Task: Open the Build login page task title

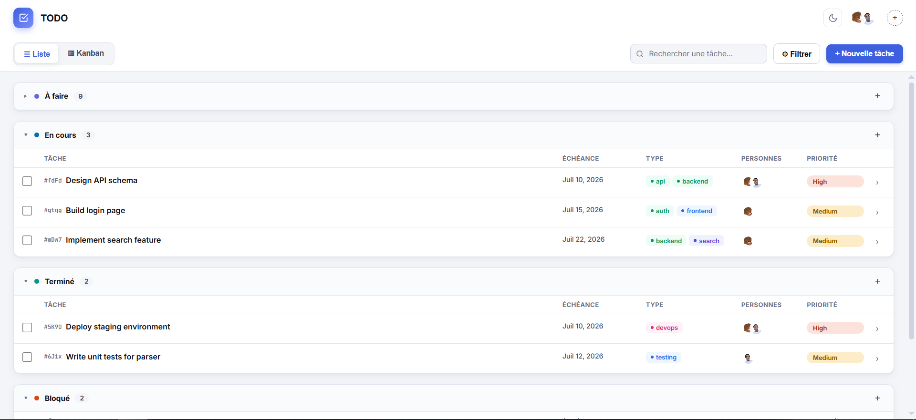Action: 95,210
